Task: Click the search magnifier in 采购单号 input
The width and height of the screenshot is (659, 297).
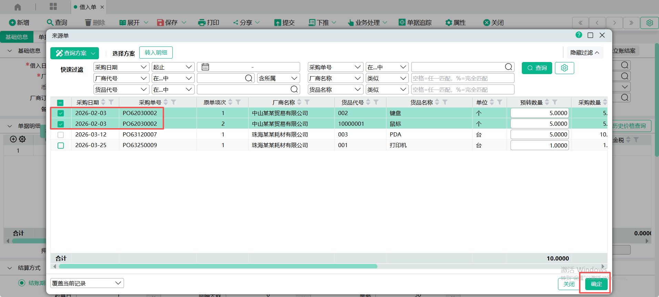Action: click(508, 67)
